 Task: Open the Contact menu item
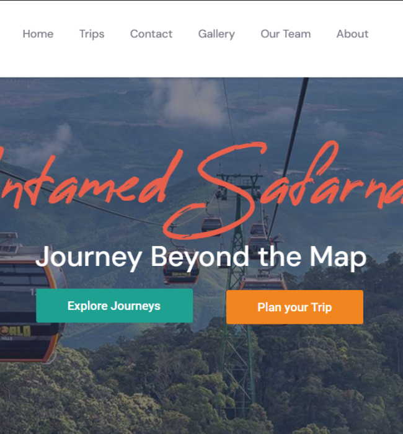pos(151,34)
